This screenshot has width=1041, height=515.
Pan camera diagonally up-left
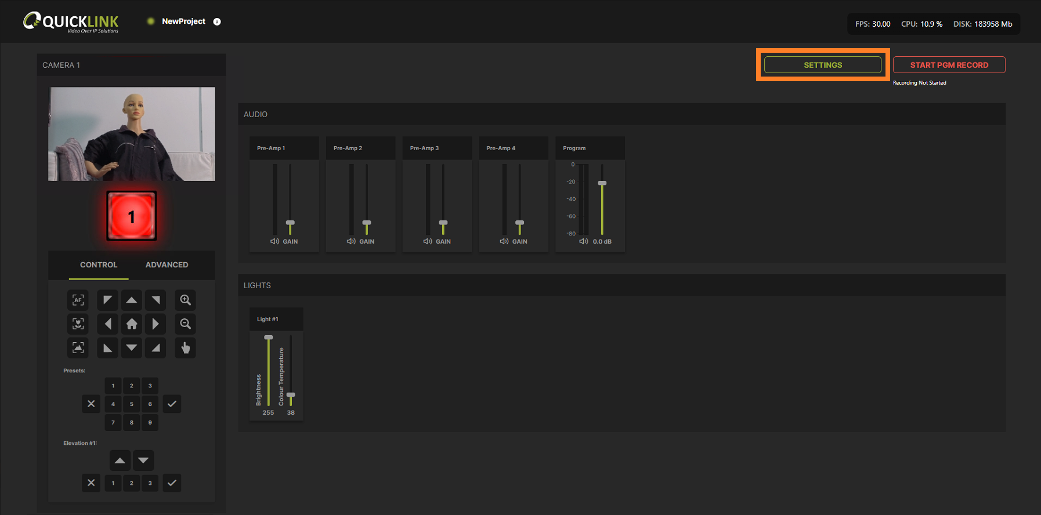click(107, 300)
